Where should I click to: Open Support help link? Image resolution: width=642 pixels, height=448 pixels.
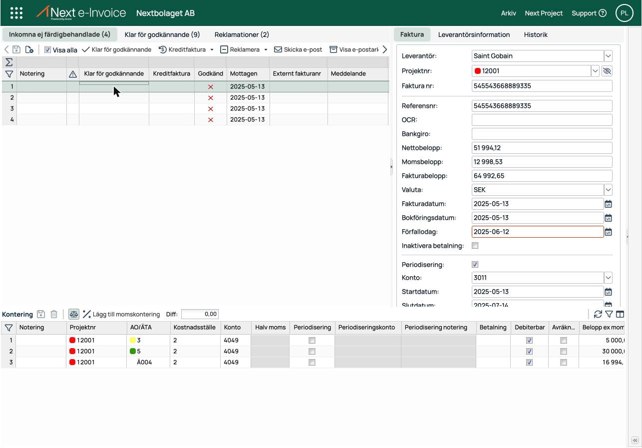pyautogui.click(x=589, y=13)
